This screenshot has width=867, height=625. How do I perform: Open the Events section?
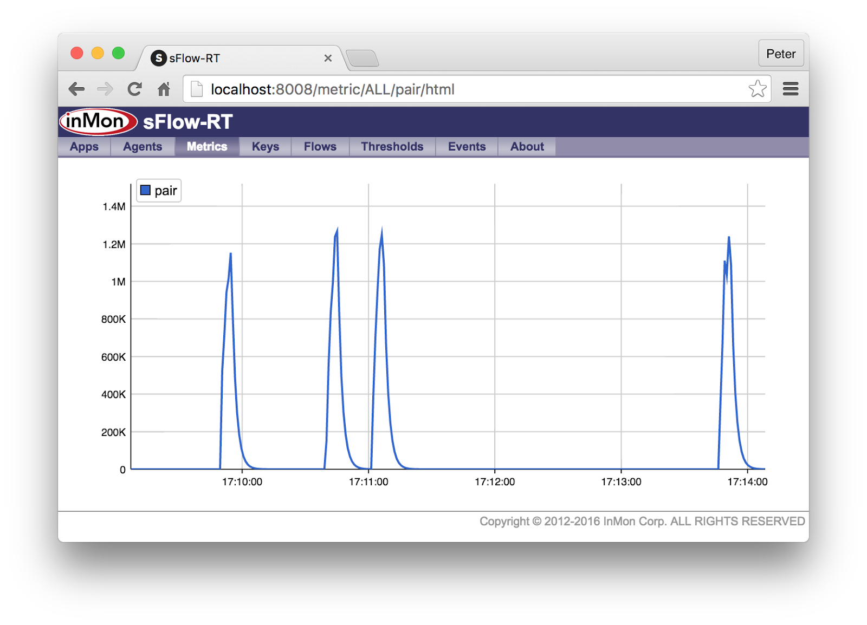466,146
